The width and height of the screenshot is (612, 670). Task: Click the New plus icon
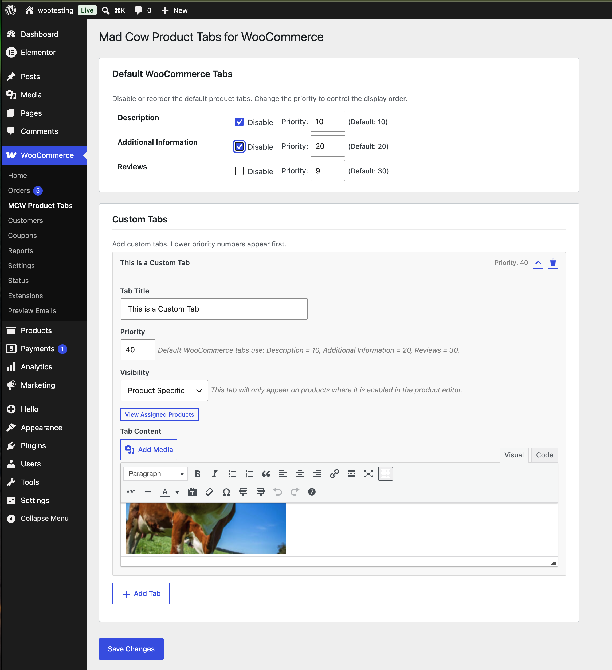(x=165, y=10)
